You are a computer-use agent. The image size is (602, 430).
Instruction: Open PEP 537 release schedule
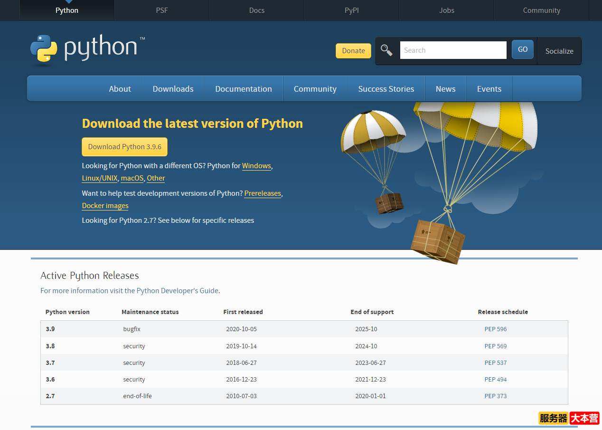pos(496,363)
